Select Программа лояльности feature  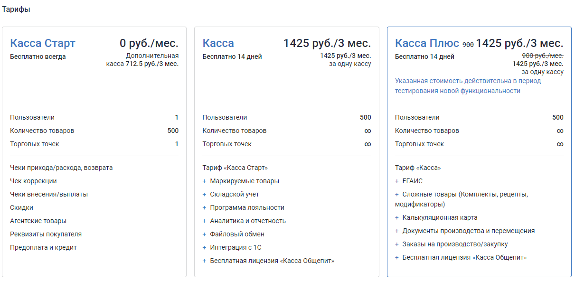point(247,207)
